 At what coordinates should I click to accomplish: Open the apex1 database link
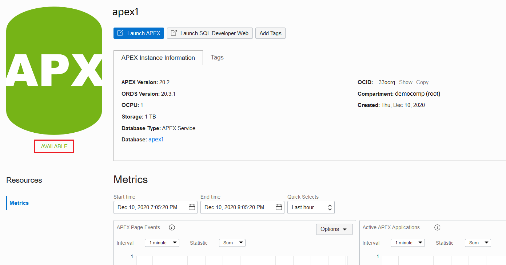(x=156, y=140)
